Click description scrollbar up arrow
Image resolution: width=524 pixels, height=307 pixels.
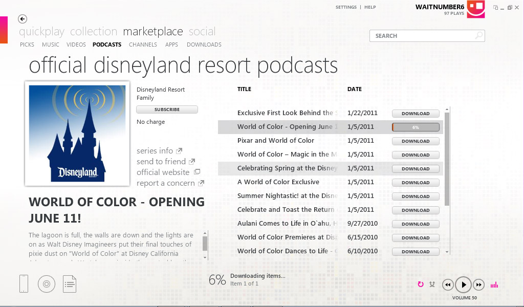(205, 233)
